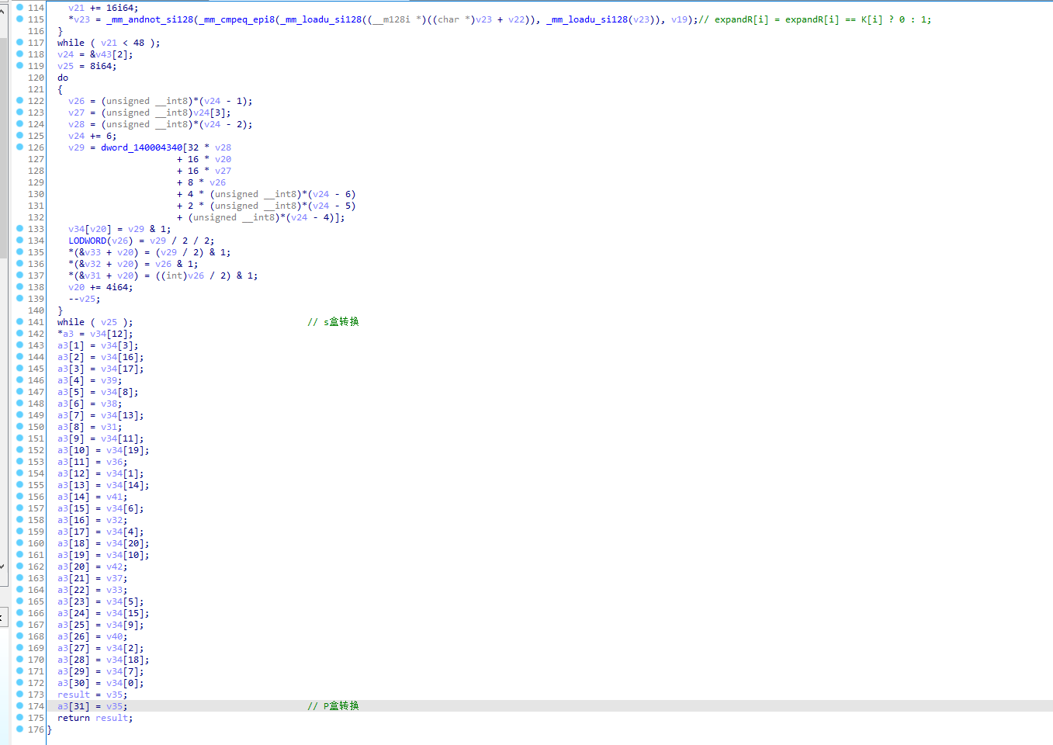Click the breakpoint dot for line 139
1053x745 pixels.
(20, 299)
